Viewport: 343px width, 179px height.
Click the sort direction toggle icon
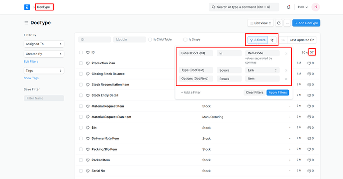tap(283, 40)
